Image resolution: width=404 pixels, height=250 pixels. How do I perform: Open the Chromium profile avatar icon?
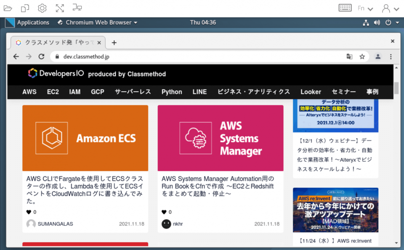click(x=377, y=56)
